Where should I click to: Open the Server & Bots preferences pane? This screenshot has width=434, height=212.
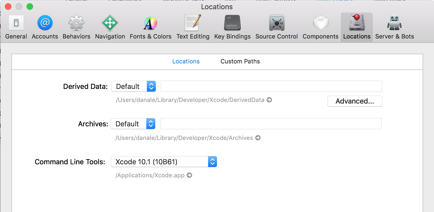tap(394, 27)
